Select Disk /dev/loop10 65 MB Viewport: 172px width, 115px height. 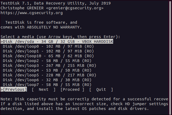[48, 56]
